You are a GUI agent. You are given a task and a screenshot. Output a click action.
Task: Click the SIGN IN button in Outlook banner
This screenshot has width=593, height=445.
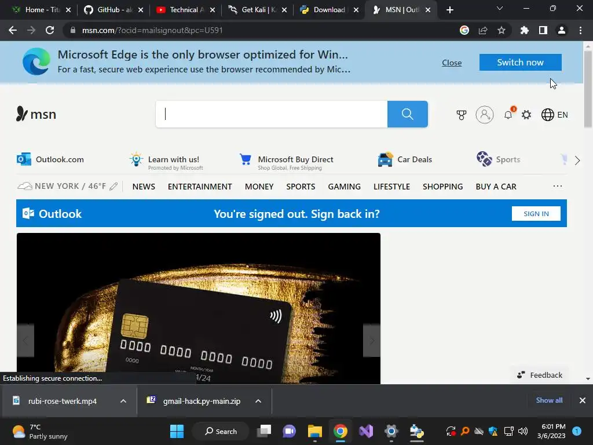536,213
